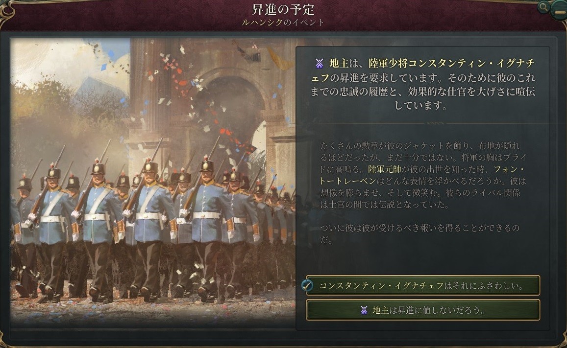
Task: Click the 昇進の予定 event title
Action: click(x=283, y=9)
